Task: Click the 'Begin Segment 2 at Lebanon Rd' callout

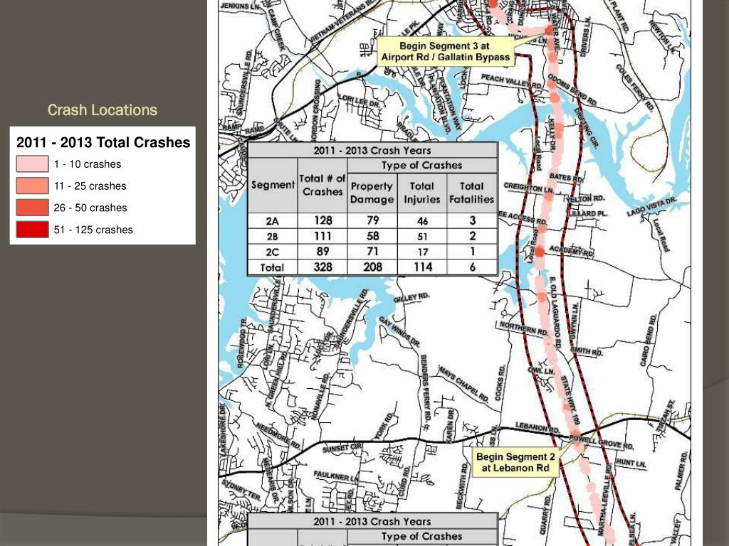Action: 515,462
